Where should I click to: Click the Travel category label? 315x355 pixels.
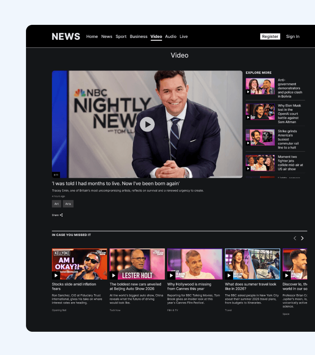(228, 310)
